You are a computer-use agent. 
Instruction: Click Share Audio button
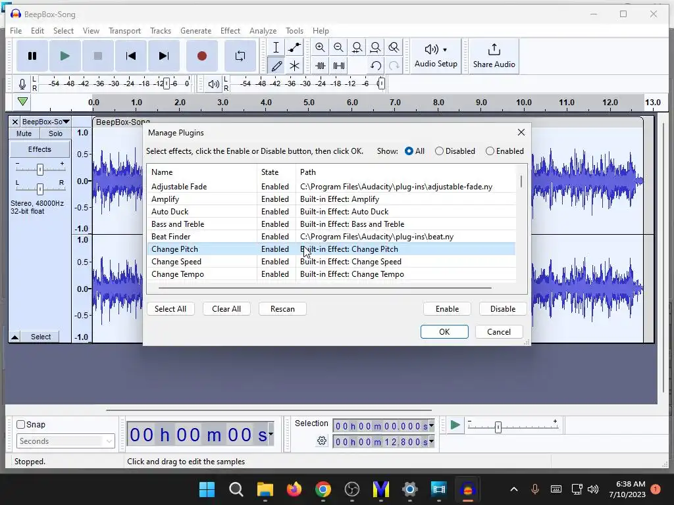(x=494, y=56)
